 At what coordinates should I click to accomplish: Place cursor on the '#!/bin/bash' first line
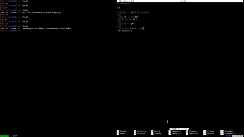(x=123, y=3)
